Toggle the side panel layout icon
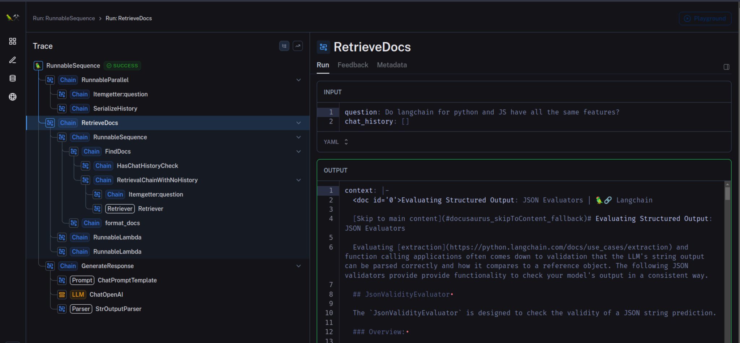740x343 pixels. [726, 67]
